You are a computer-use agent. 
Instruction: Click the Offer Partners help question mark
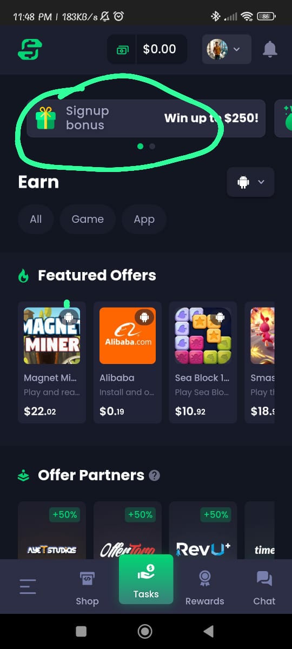click(154, 475)
